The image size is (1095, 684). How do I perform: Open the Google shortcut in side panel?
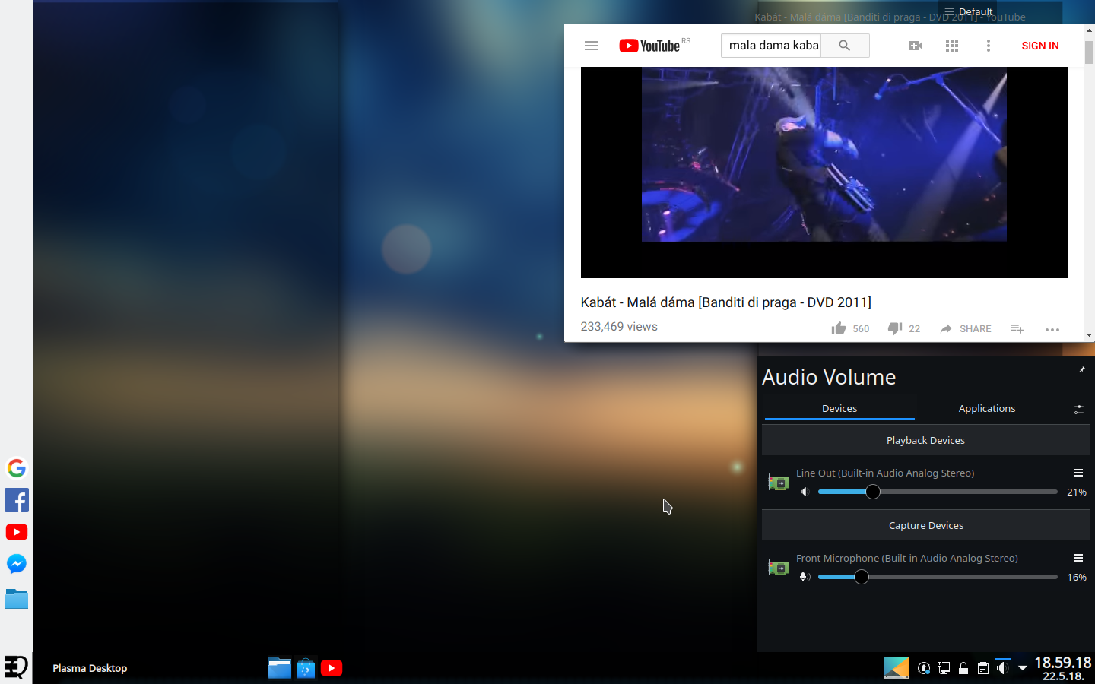17,467
